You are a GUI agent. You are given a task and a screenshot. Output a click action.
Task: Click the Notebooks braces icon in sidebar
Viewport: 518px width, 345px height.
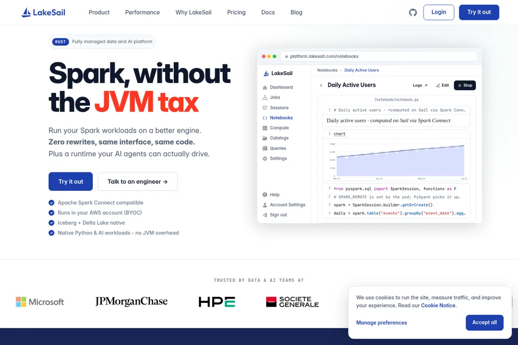click(x=264, y=118)
